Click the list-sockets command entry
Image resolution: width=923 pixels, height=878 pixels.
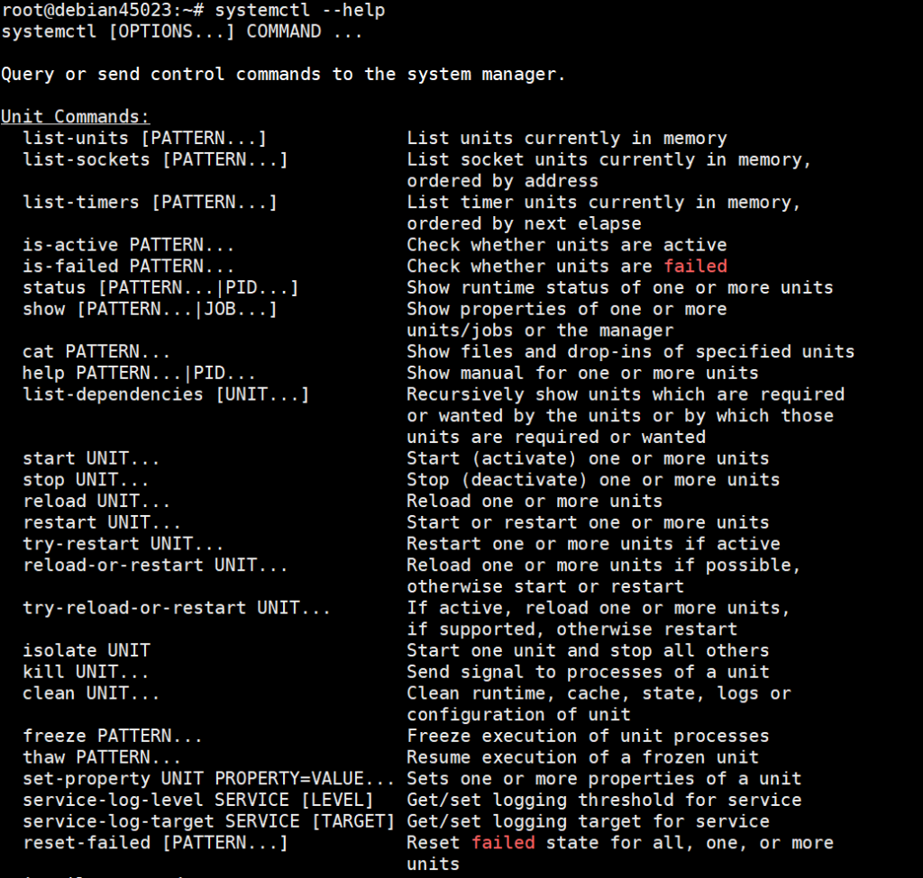pos(155,160)
